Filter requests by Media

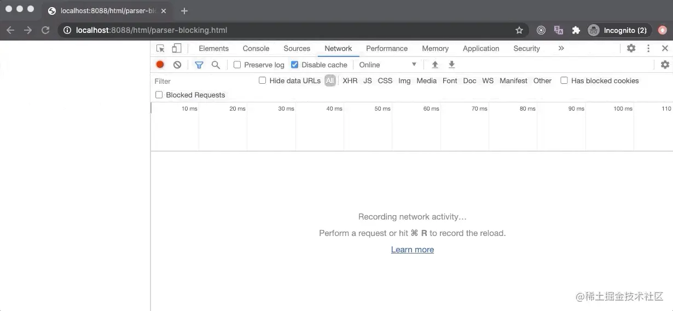coord(426,80)
